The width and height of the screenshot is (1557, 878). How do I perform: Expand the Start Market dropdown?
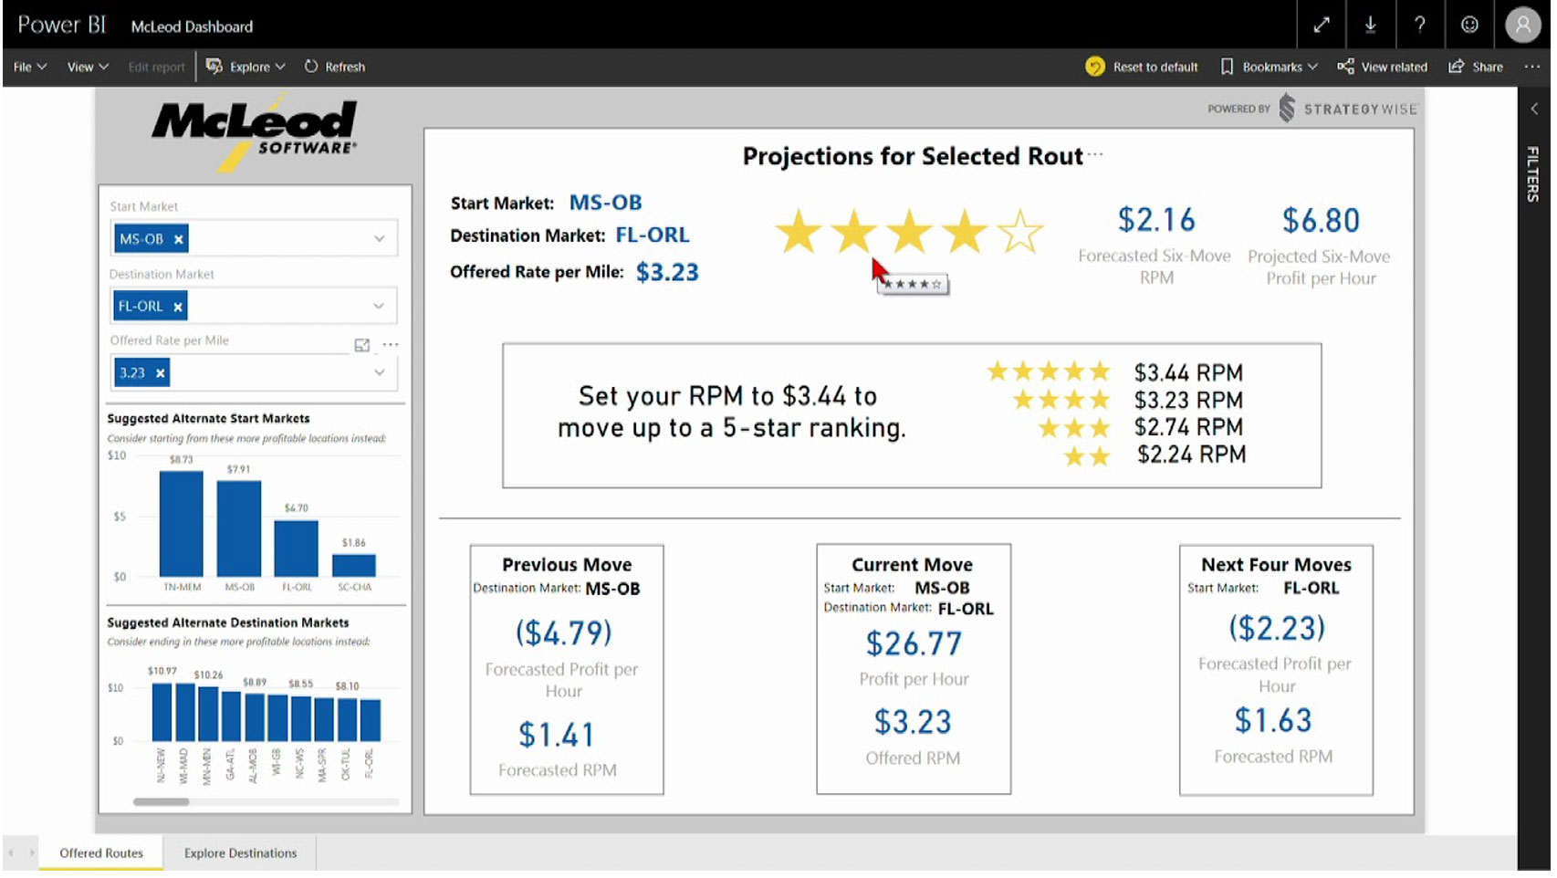pyautogui.click(x=379, y=239)
